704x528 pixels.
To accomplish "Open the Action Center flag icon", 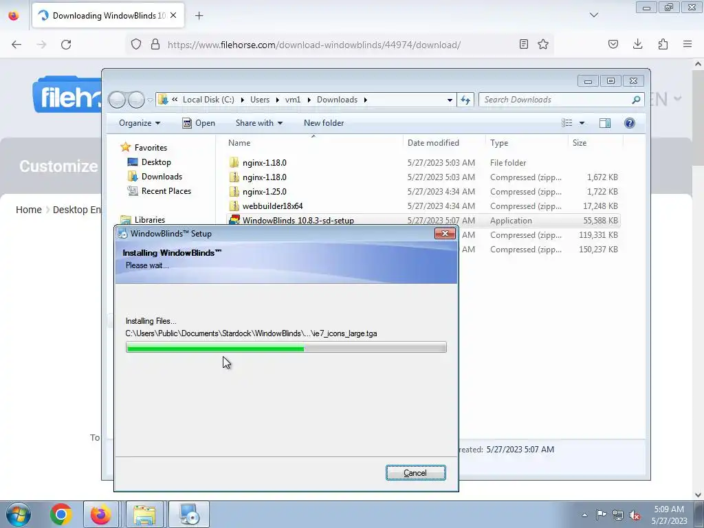I will pyautogui.click(x=601, y=515).
